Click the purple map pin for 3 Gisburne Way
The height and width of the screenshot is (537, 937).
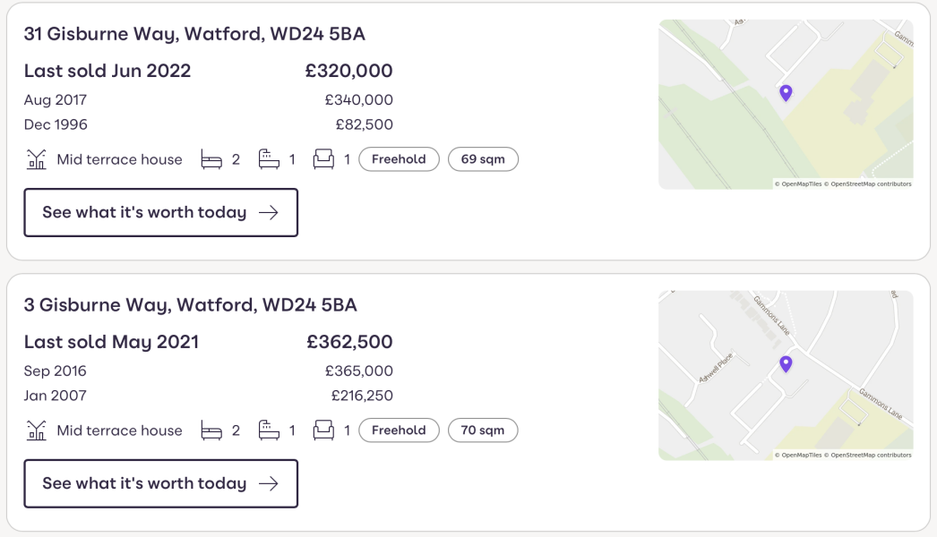786,363
